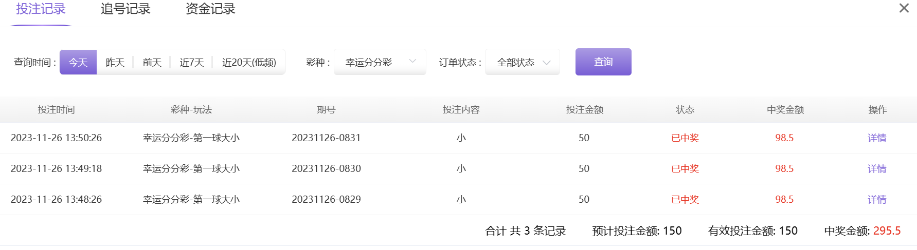Viewport: 917px width, 250px height.
Task: View 详情 for period 20231126-0831
Action: click(x=877, y=138)
